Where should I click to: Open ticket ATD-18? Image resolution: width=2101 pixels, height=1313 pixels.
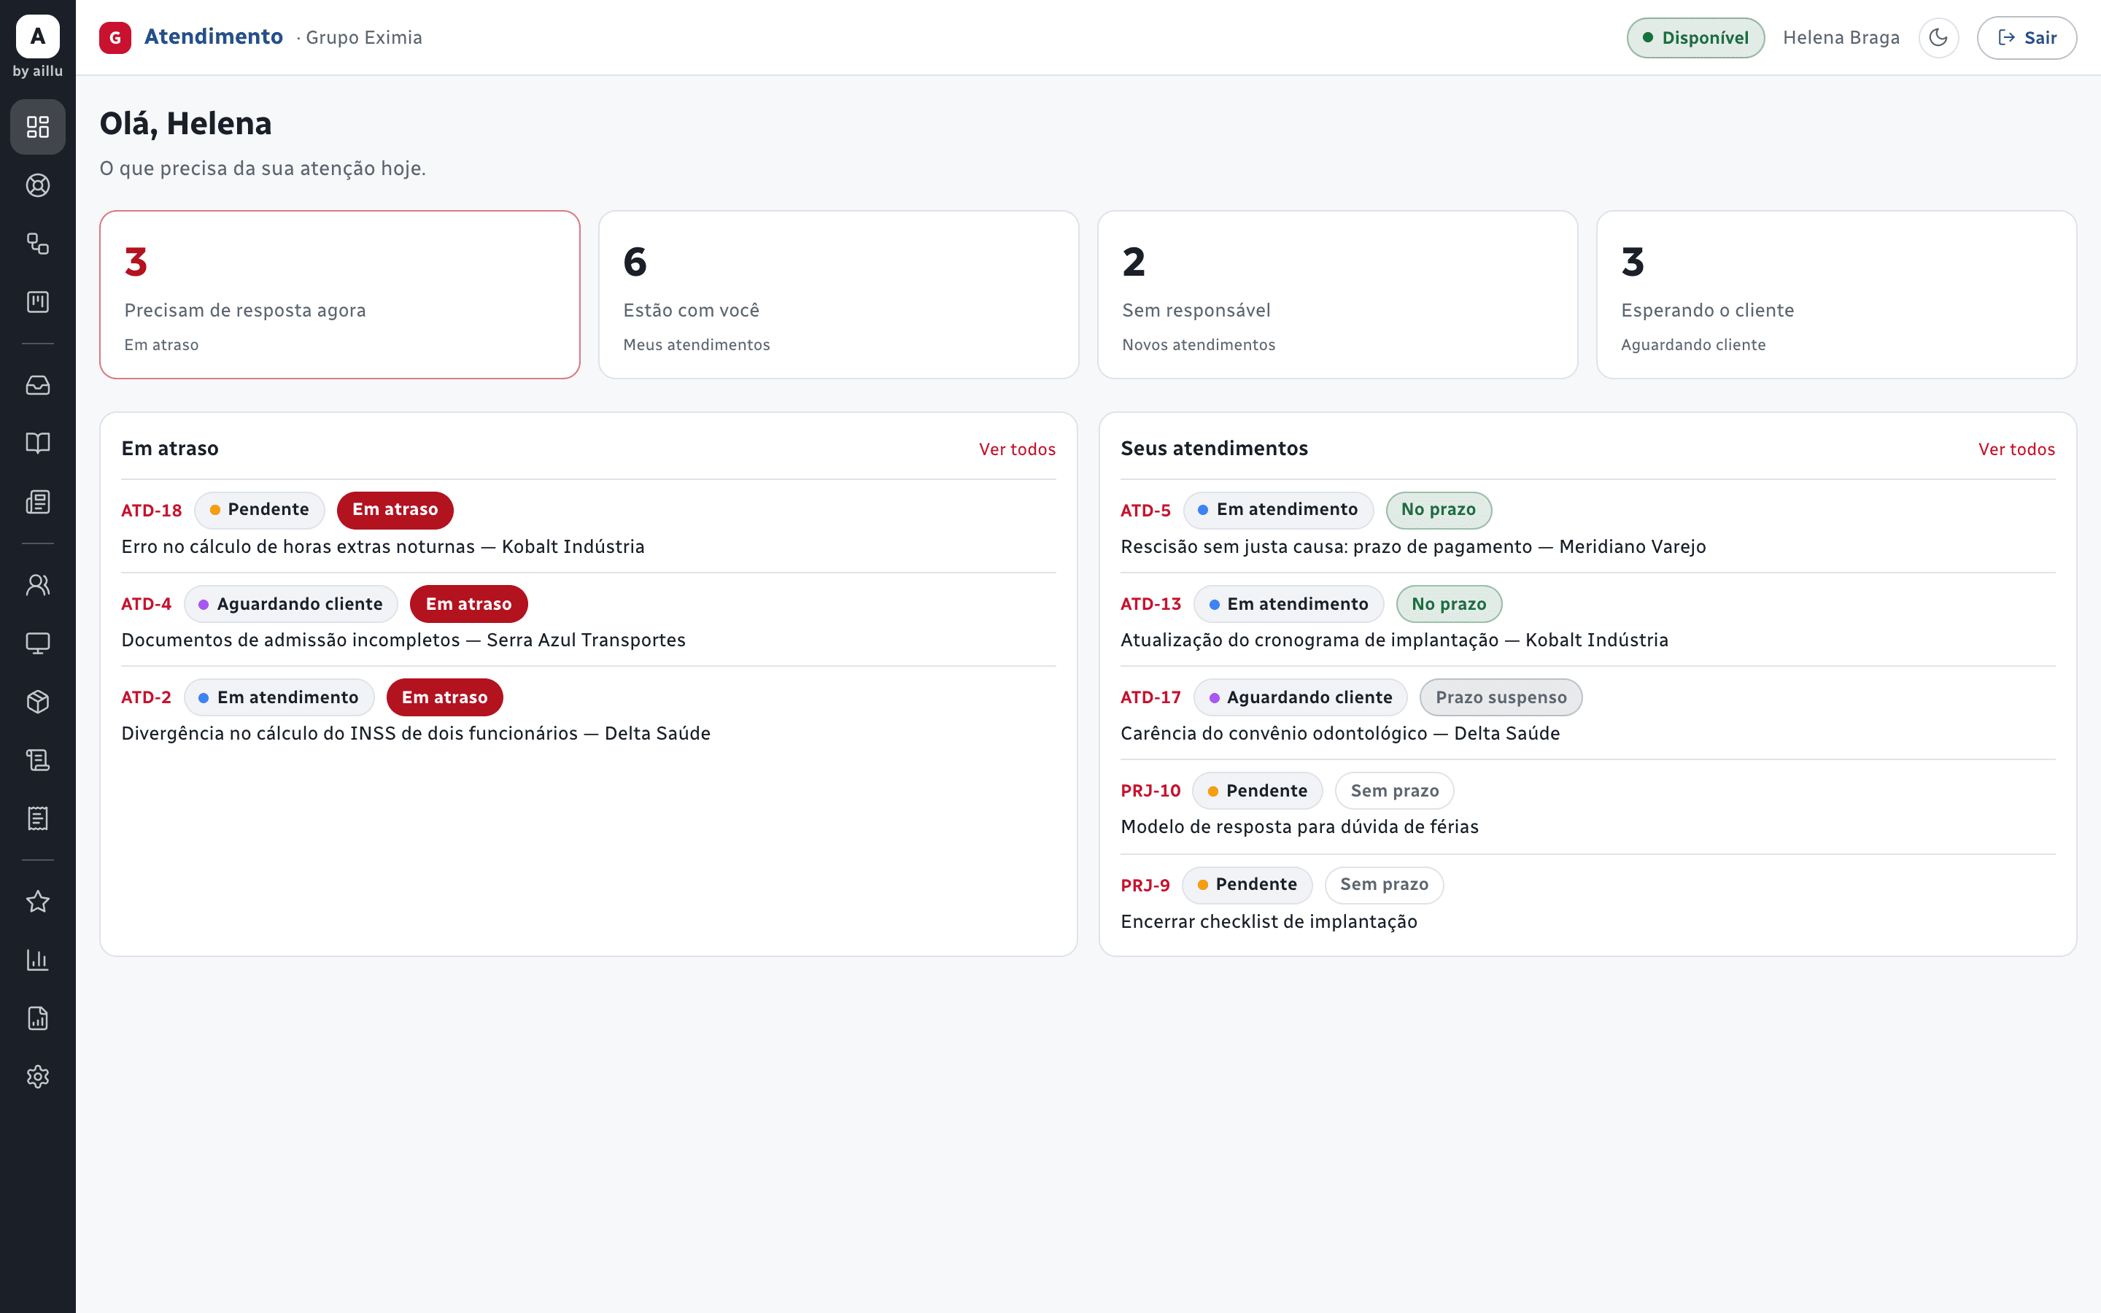(x=152, y=511)
